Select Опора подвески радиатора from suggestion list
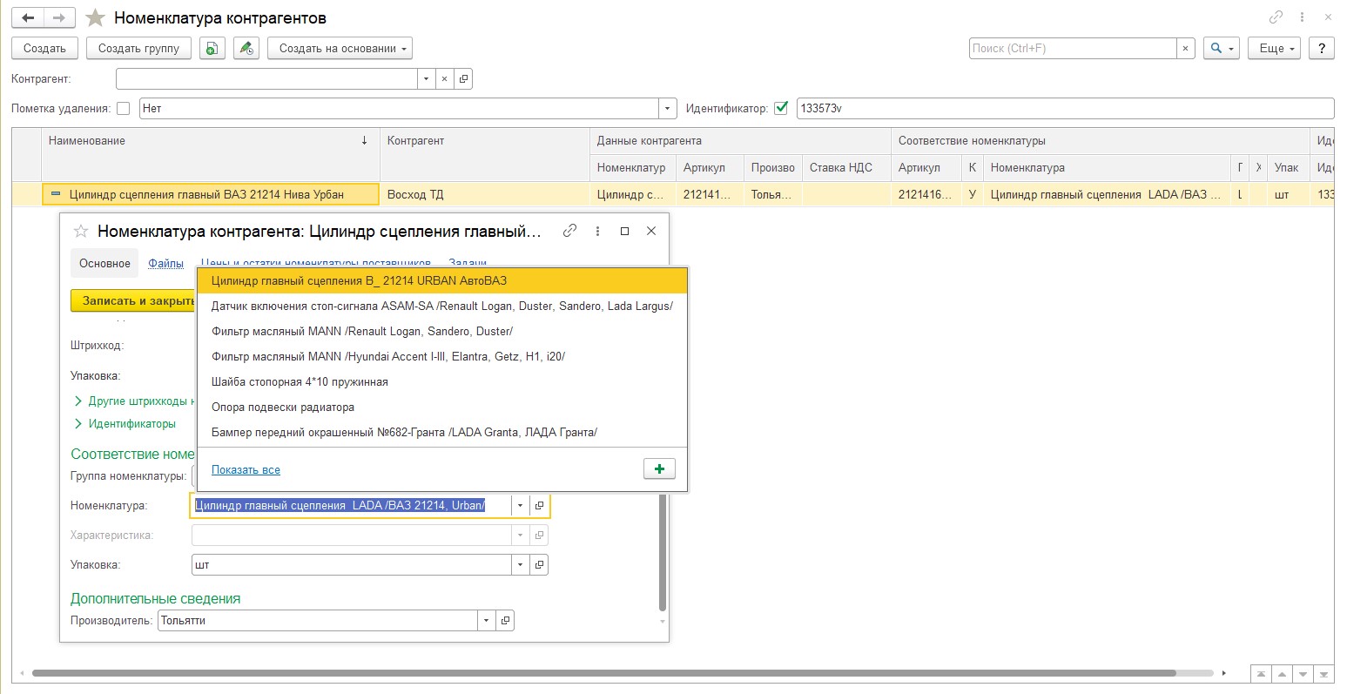Image resolution: width=1347 pixels, height=694 pixels. [283, 408]
